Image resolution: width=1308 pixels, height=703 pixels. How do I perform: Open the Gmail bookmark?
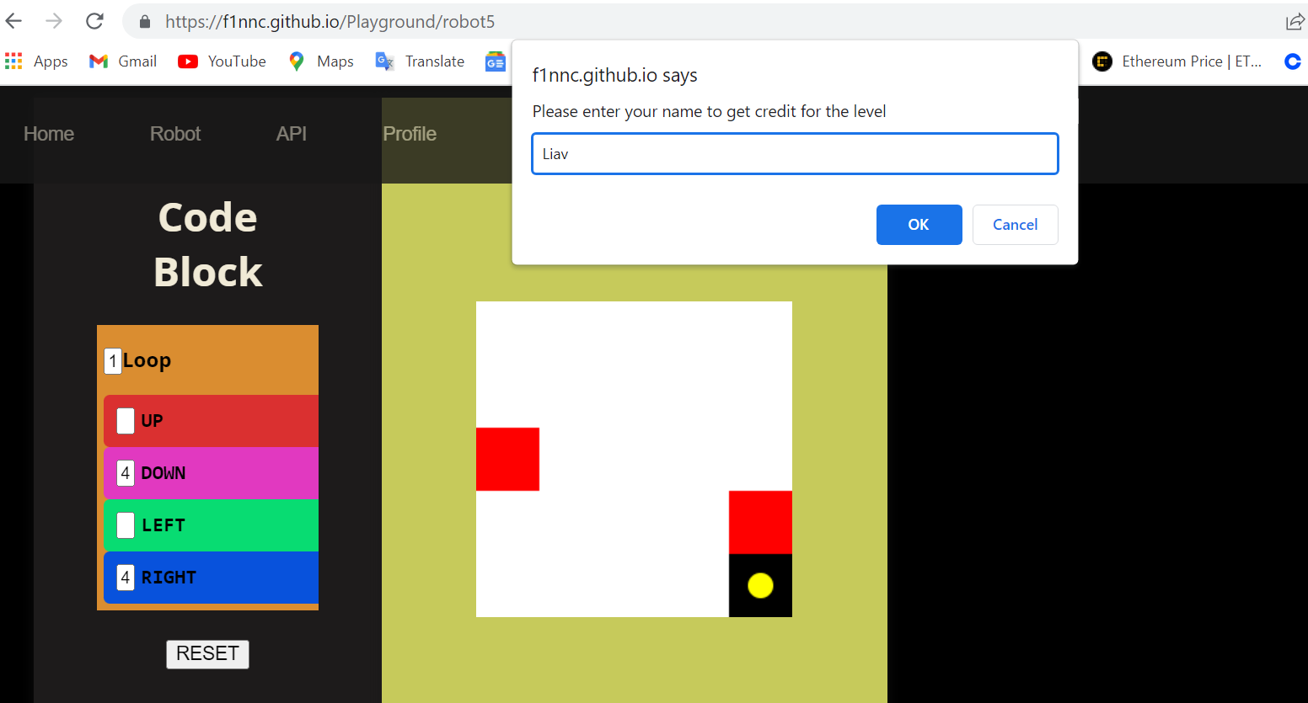(122, 61)
